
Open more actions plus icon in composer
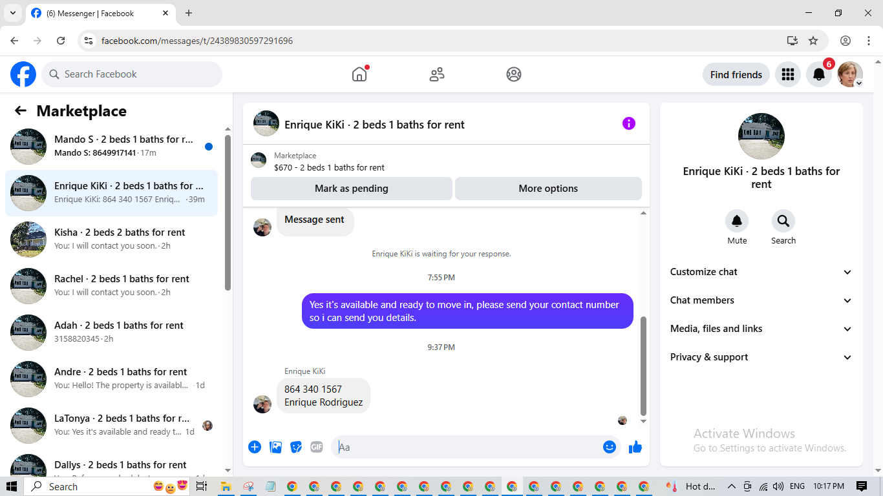pos(255,447)
